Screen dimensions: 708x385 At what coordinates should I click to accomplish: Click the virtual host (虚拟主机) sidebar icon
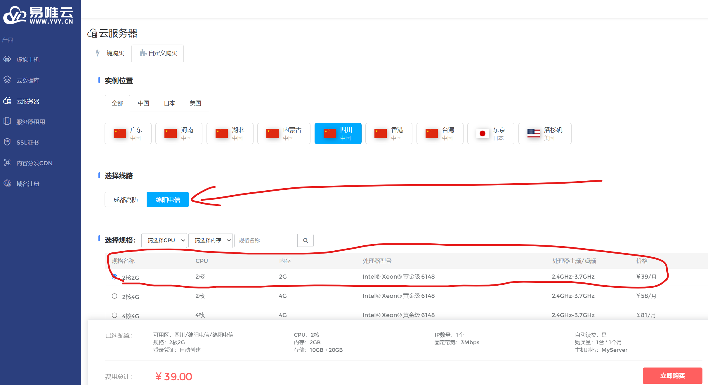tap(7, 59)
